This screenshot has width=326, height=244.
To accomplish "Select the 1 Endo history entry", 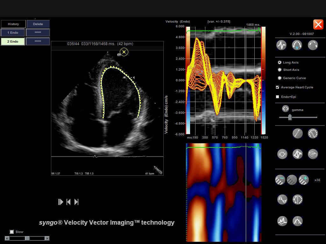I will pos(13,33).
